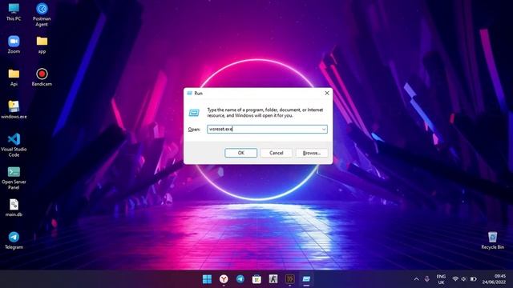Open volume speaker tray icon
The image size is (513, 288).
point(463,279)
